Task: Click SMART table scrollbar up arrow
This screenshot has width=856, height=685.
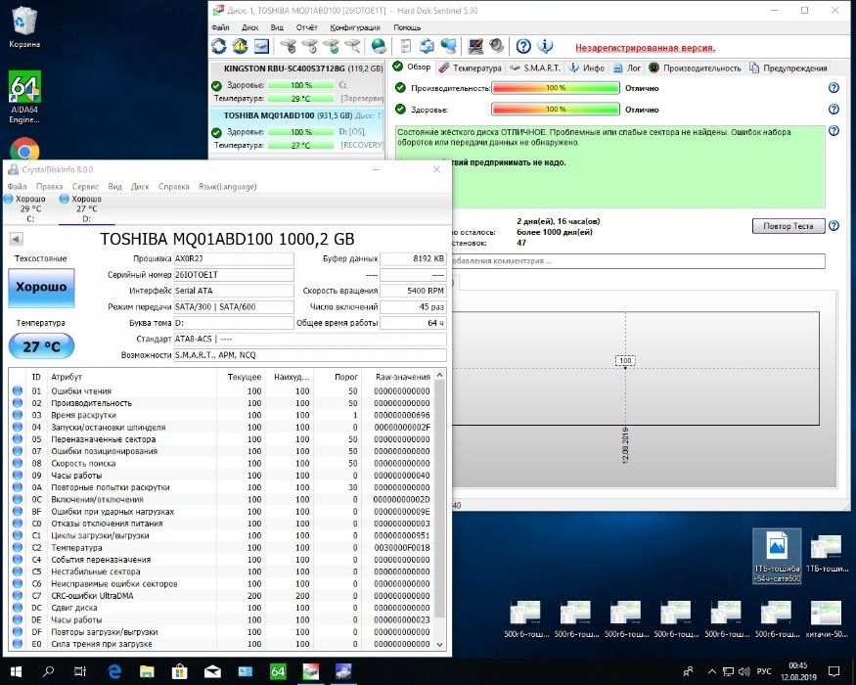Action: (x=440, y=376)
